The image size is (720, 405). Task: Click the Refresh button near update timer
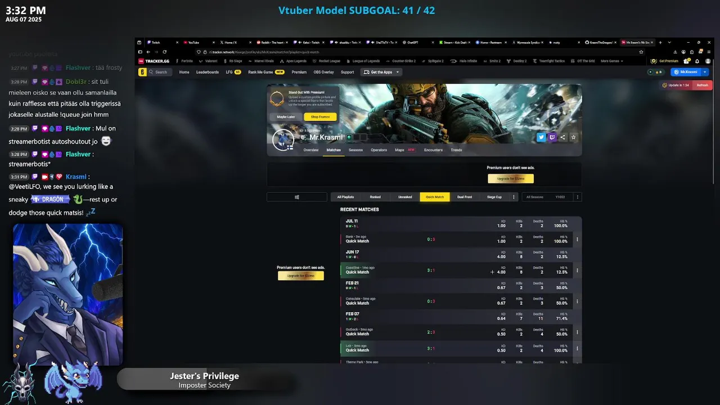703,85
